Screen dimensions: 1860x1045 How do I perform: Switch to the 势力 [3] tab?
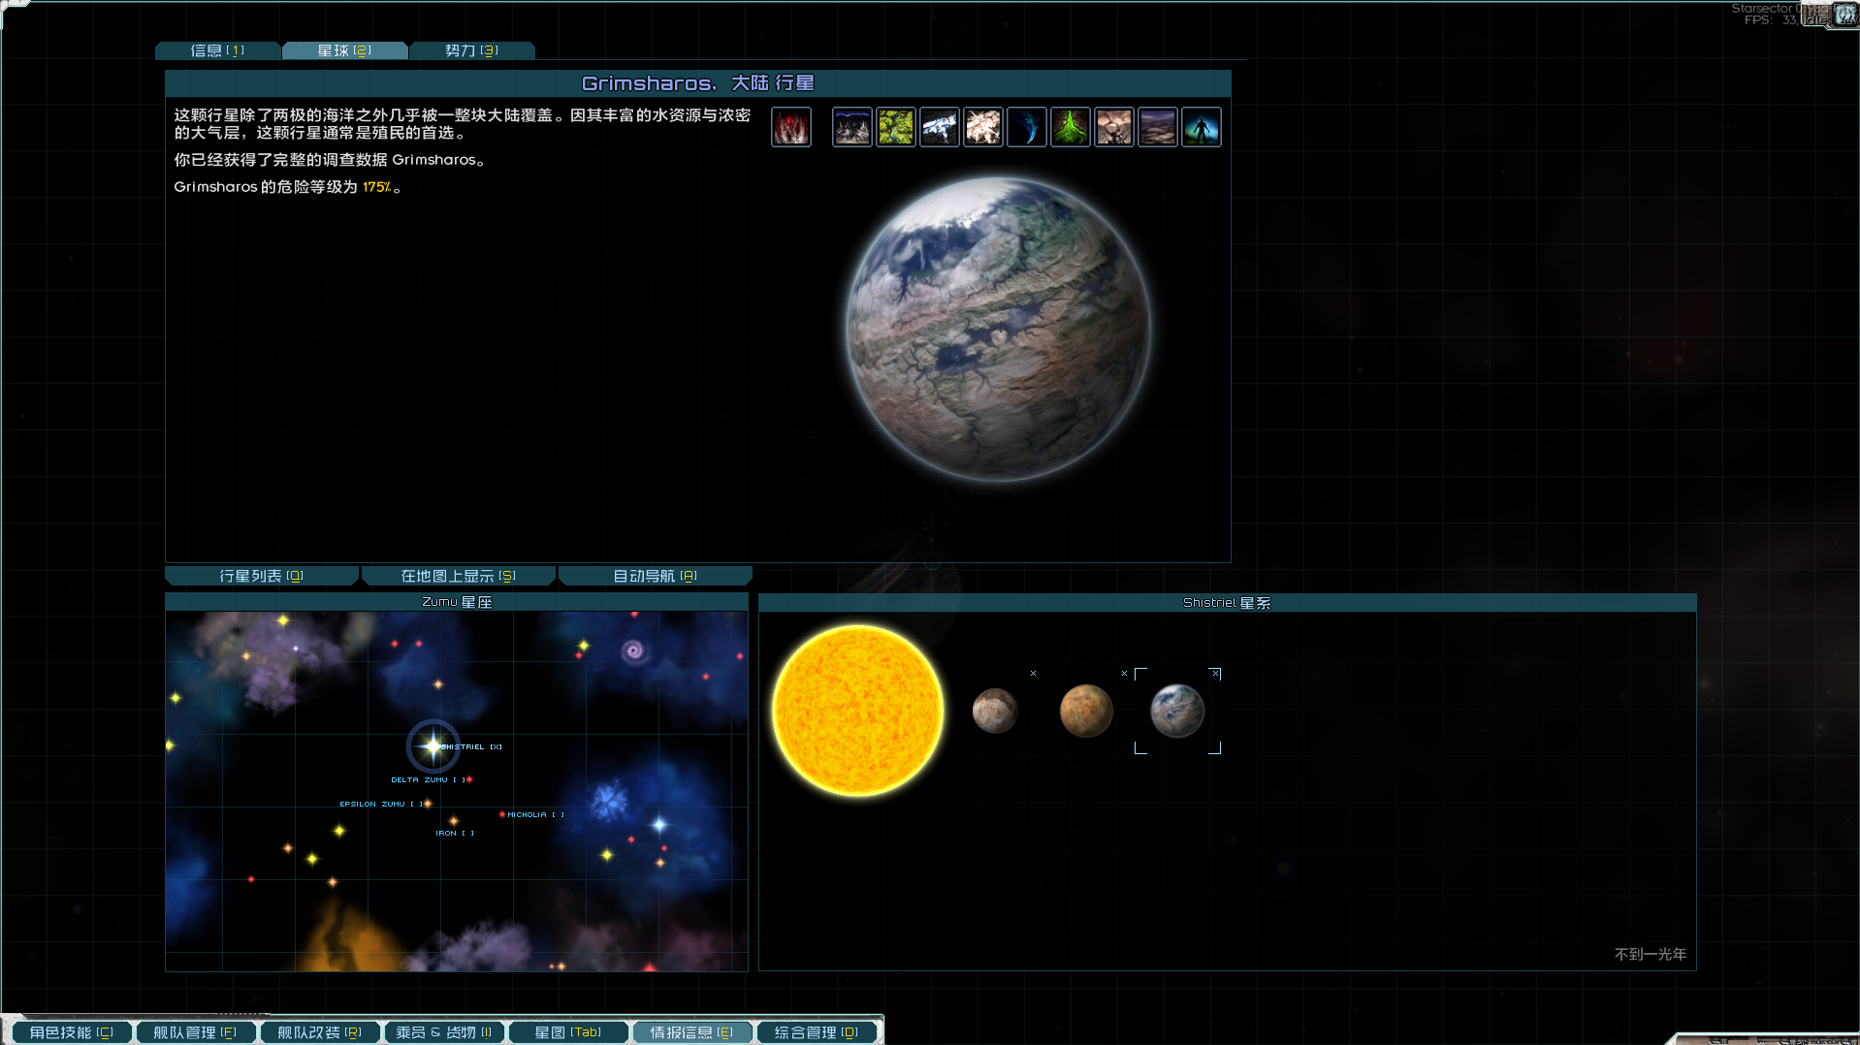(471, 50)
